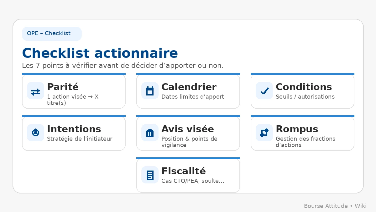The height and width of the screenshot is (212, 376).
Task: Click 'Cas CTO/PEA, soulte…' description text
Action: click(193, 181)
